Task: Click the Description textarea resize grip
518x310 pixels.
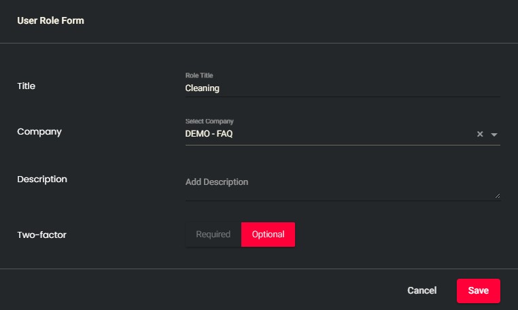Action: [497, 196]
